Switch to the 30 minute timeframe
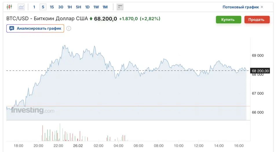 61,7
